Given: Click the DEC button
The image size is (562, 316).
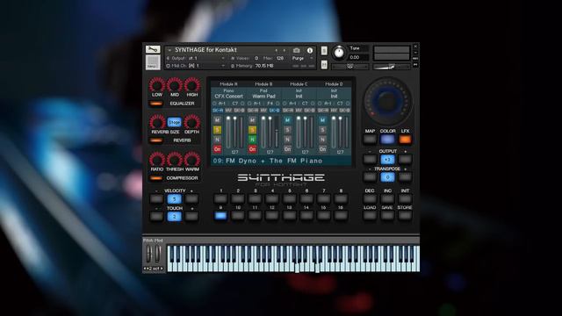Looking at the screenshot, I should click(x=370, y=199).
